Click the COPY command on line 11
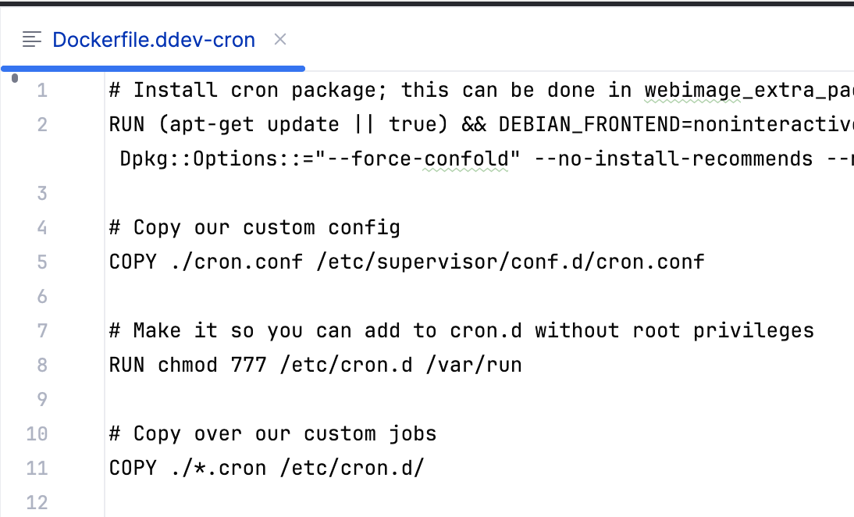The image size is (854, 517). (x=133, y=468)
